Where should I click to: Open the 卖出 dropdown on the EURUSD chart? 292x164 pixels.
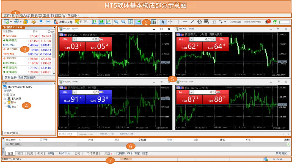point(74,39)
